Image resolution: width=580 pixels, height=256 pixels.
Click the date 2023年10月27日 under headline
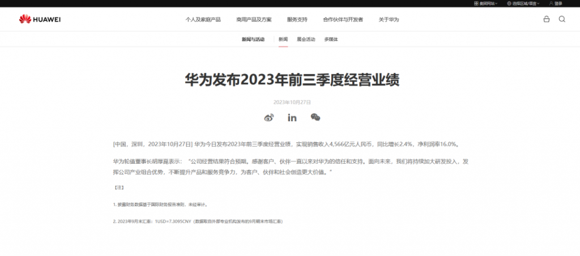point(292,102)
